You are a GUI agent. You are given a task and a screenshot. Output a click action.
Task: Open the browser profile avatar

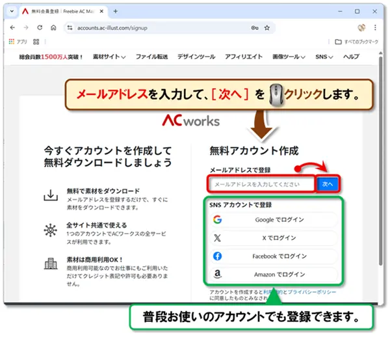(x=361, y=27)
